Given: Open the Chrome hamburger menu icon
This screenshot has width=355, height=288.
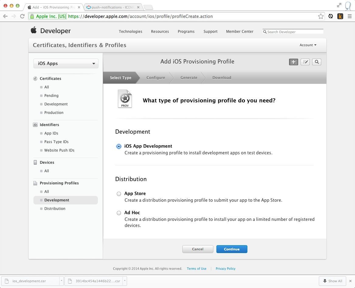Looking at the screenshot, I should pyautogui.click(x=350, y=16).
